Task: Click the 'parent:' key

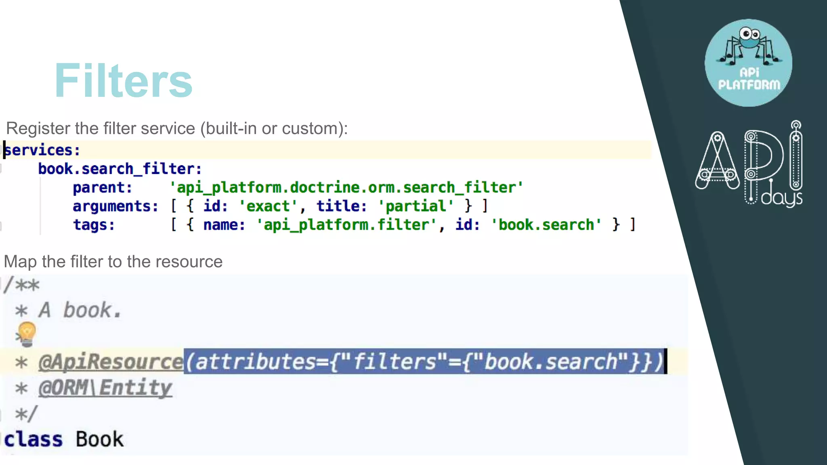Action: point(103,188)
